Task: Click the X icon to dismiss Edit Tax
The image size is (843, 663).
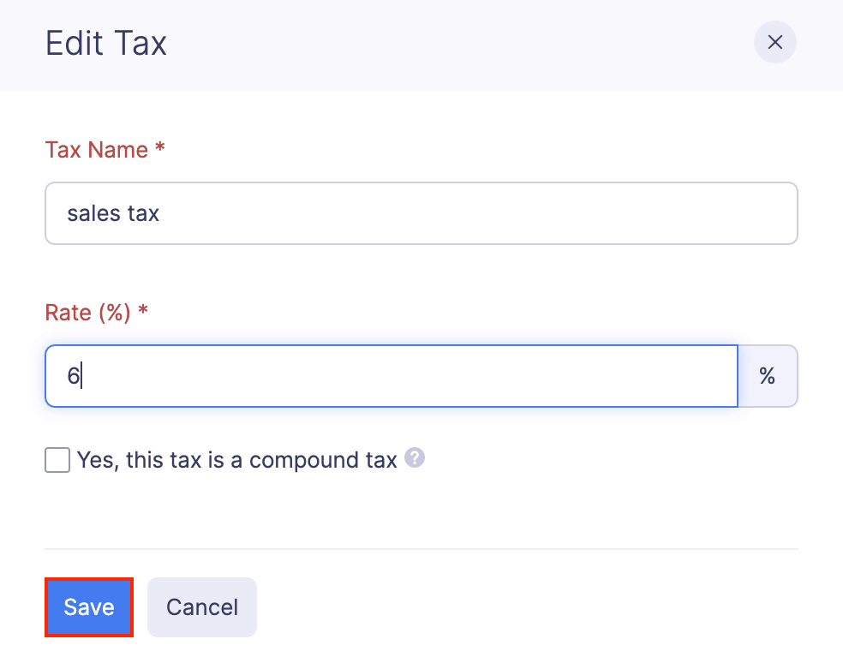Action: (774, 42)
